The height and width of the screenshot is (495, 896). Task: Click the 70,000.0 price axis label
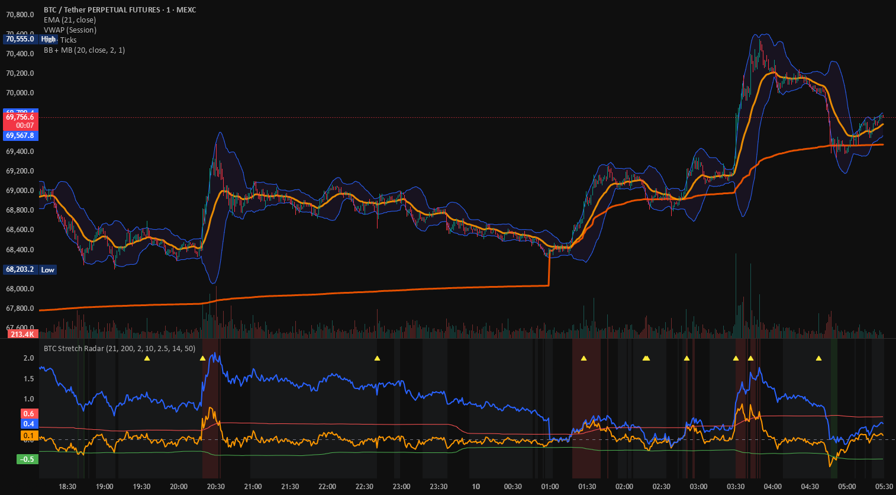20,93
